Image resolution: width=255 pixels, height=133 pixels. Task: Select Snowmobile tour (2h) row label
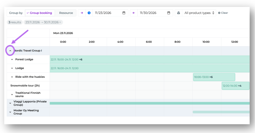point(25,85)
